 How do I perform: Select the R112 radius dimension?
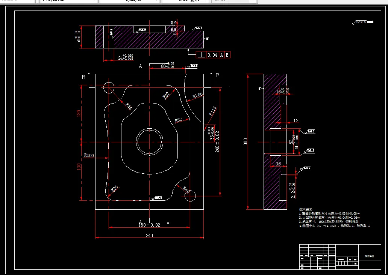[x=213, y=111]
